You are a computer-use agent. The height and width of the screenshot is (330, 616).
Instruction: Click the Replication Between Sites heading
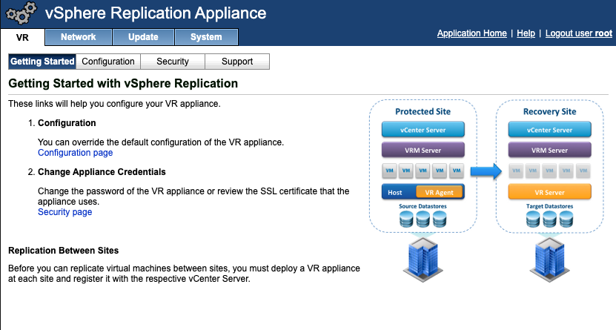[63, 250]
